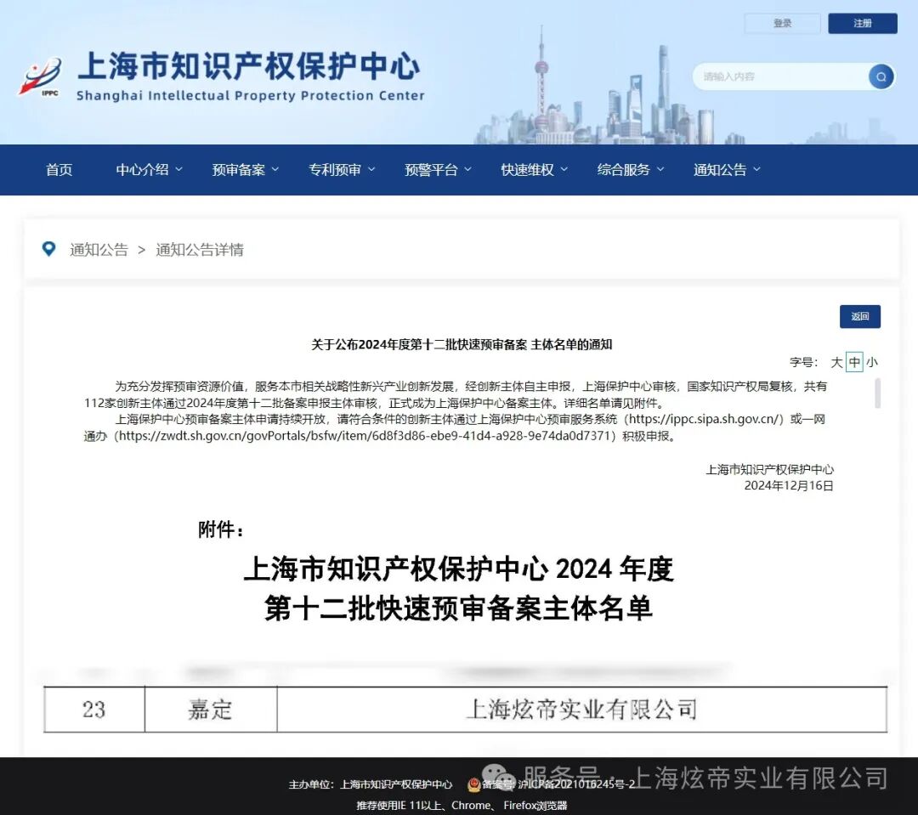
Task: Expand the 预警平台 dropdown menu
Action: click(433, 169)
